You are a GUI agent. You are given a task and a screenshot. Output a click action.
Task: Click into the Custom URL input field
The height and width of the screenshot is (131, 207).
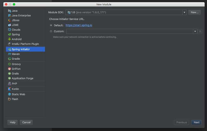click(x=130, y=31)
